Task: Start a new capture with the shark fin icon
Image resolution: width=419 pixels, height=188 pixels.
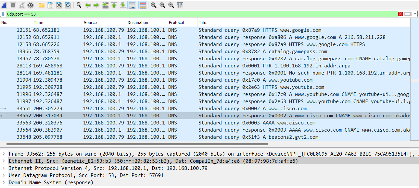Action: click(5, 5)
